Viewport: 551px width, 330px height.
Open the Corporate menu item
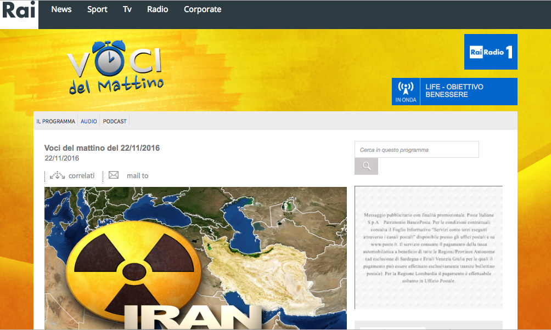(x=203, y=9)
